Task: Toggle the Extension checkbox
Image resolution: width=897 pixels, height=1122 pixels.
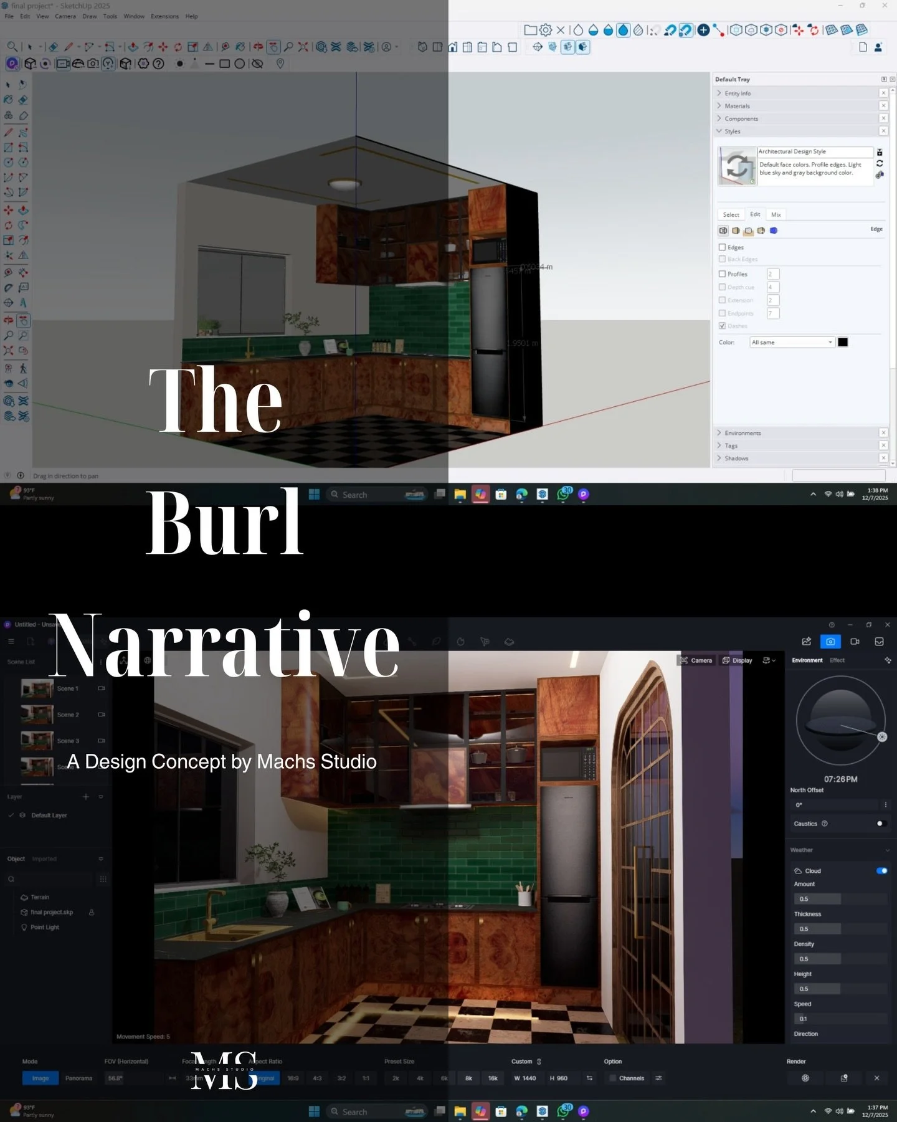Action: [723, 300]
